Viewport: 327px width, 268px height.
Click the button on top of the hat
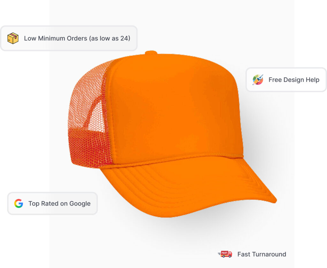(x=151, y=52)
